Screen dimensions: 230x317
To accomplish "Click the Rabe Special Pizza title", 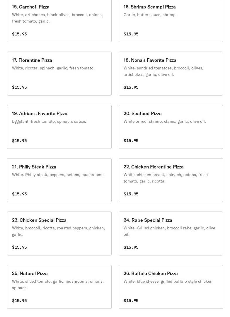I will pos(148,220).
